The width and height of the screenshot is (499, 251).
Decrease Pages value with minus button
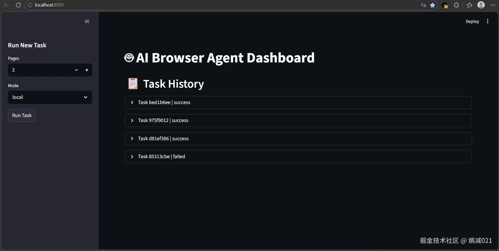pyautogui.click(x=76, y=70)
